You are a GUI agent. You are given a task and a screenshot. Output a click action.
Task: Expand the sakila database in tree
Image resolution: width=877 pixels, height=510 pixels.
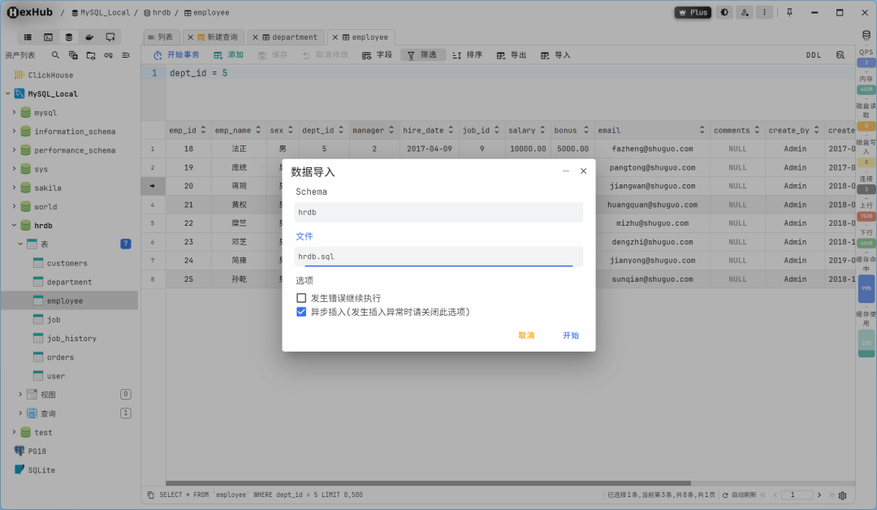pos(15,188)
